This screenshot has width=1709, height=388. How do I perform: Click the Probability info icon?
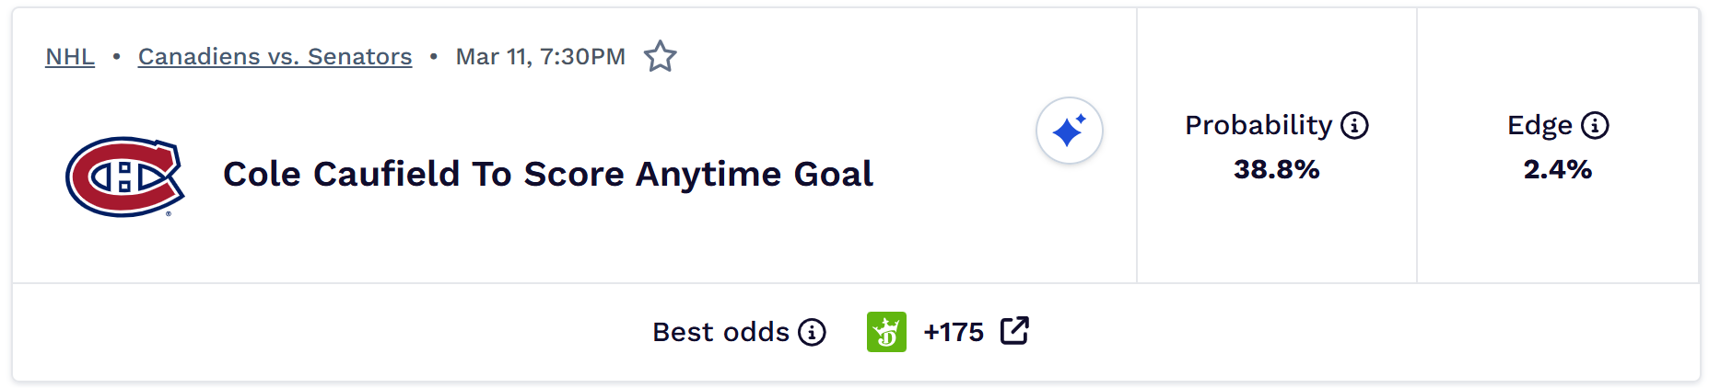[1354, 125]
